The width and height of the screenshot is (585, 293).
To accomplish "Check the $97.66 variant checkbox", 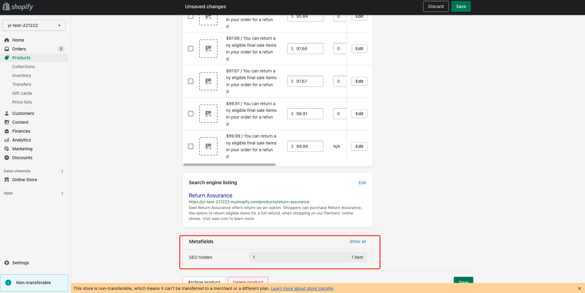I will (x=191, y=49).
